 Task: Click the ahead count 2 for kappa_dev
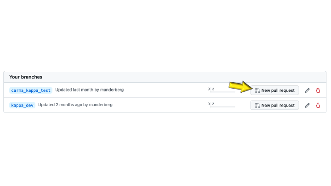click(x=213, y=104)
